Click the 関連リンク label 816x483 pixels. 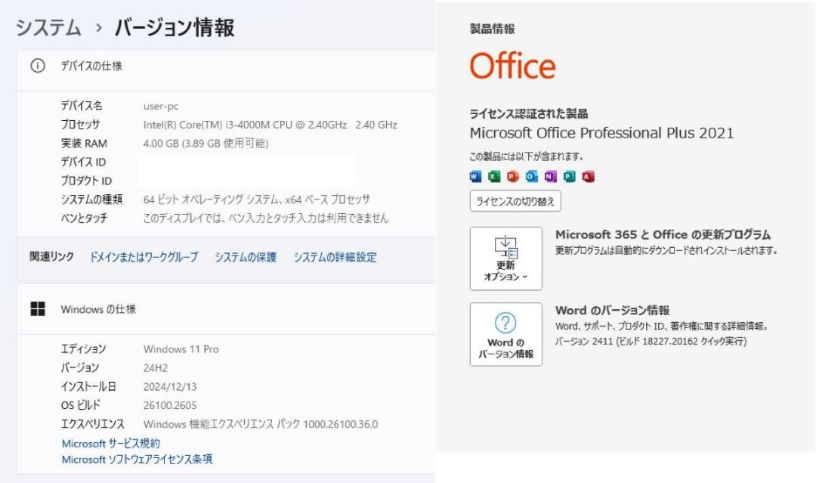[x=51, y=256]
